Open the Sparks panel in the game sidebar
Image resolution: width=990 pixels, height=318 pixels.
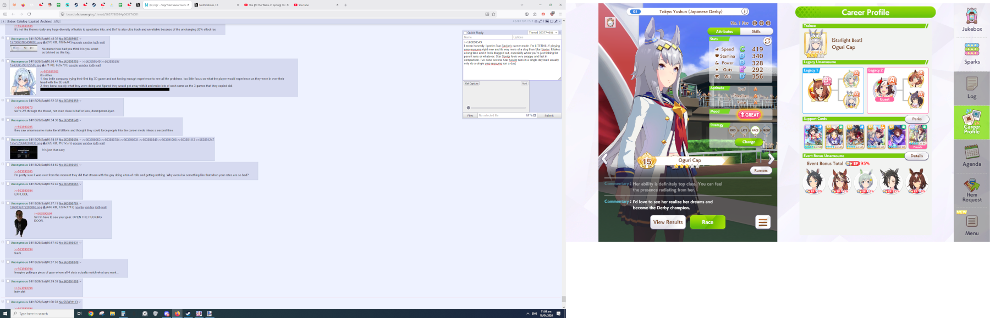(971, 54)
